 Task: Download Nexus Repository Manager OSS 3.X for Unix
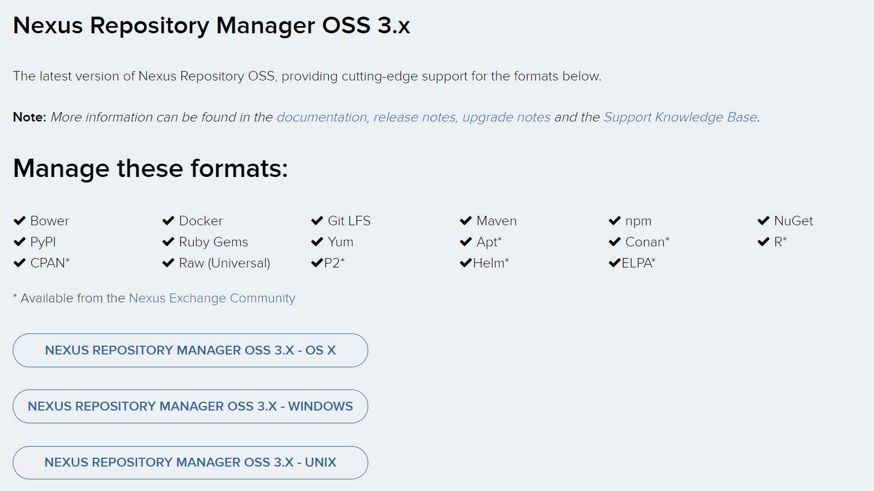tap(190, 462)
